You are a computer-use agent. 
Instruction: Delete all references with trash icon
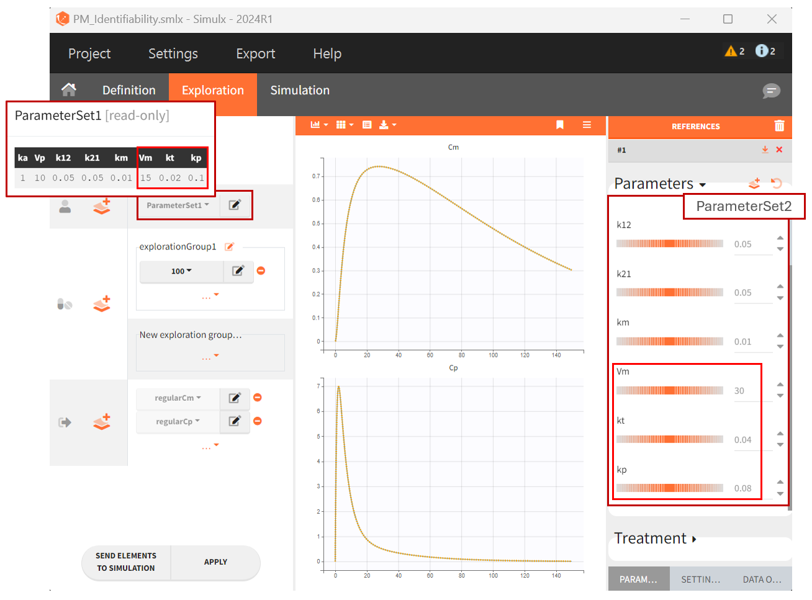[779, 126]
